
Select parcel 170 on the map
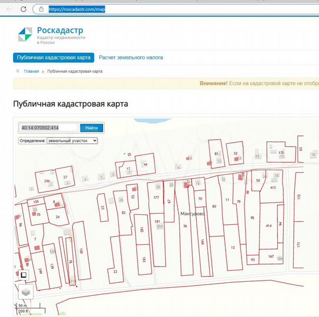281,153
